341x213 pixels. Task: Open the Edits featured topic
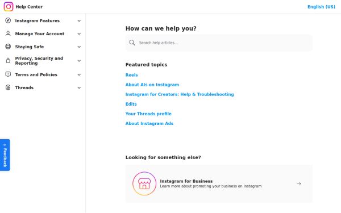[131, 104]
